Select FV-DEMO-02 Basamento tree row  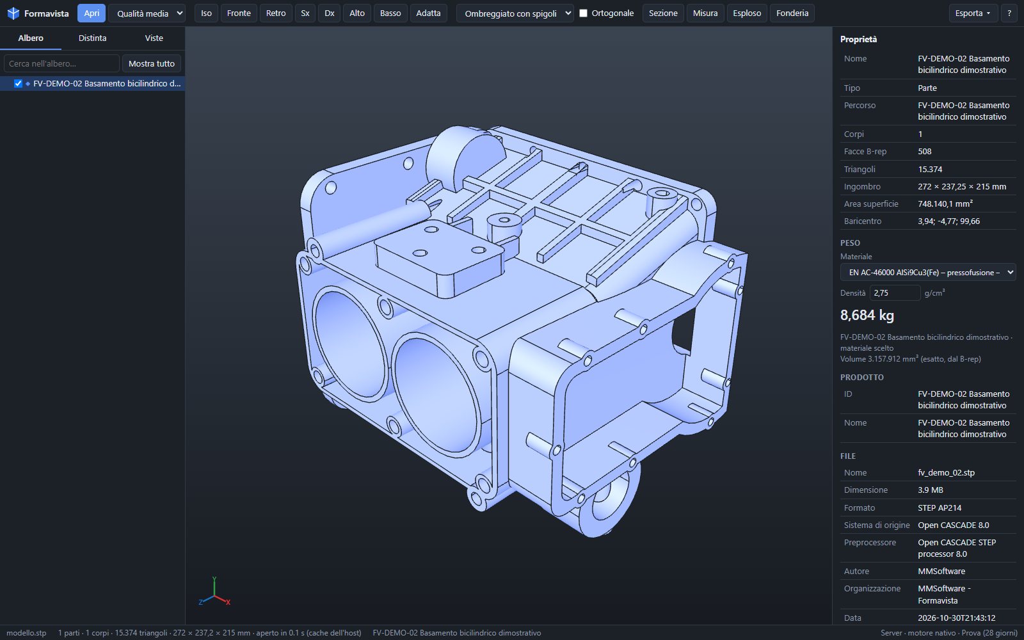tap(92, 84)
